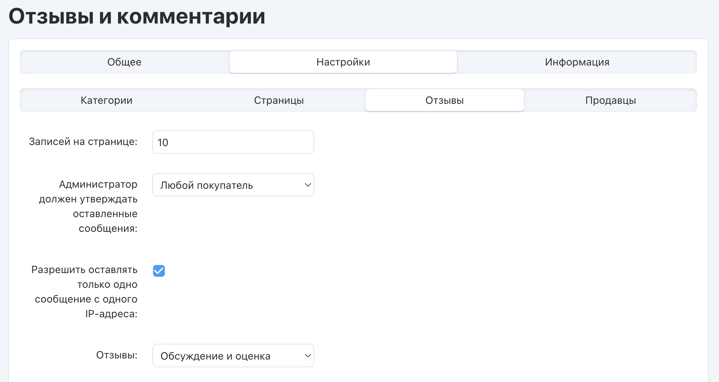Click the 'Разрешить оставлять только одно сообщение' label
This screenshot has height=382, width=719.
pos(84,270)
